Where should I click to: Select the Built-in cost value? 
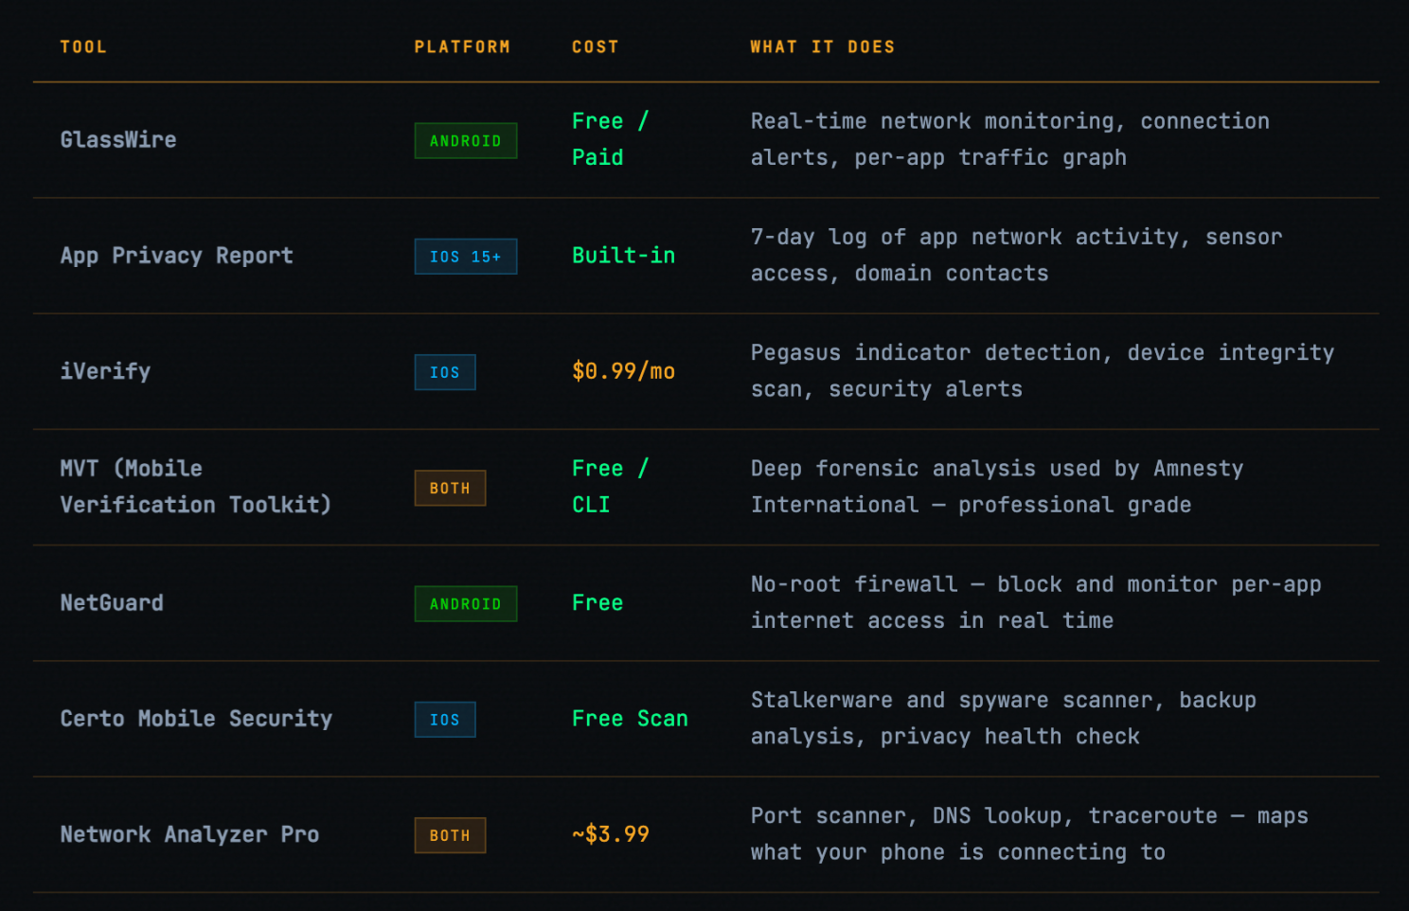(x=623, y=256)
